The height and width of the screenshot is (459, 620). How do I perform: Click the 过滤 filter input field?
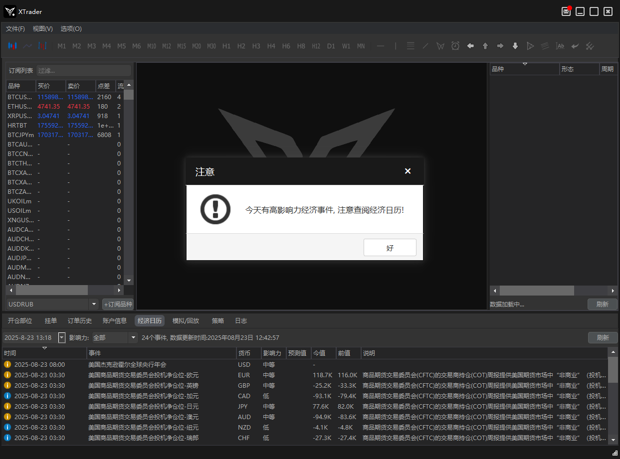pos(83,71)
